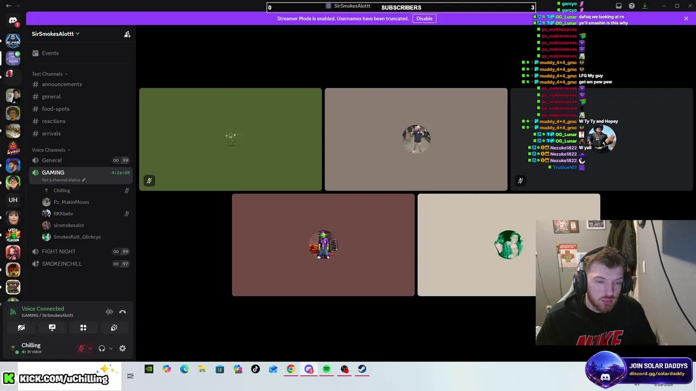Viewport: 696px width, 391px height.
Task: Switch to Steam in taskbar
Action: click(362, 369)
